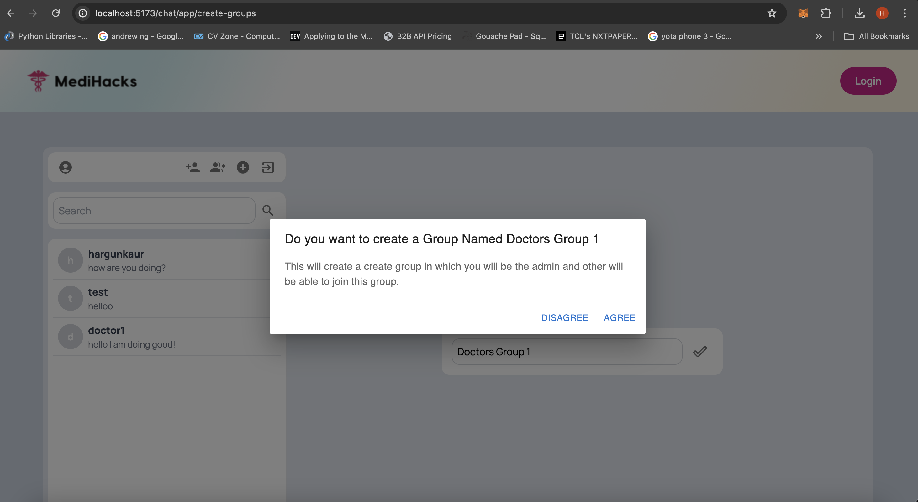
Task: Open the hargunkaur conversation
Action: [160, 260]
